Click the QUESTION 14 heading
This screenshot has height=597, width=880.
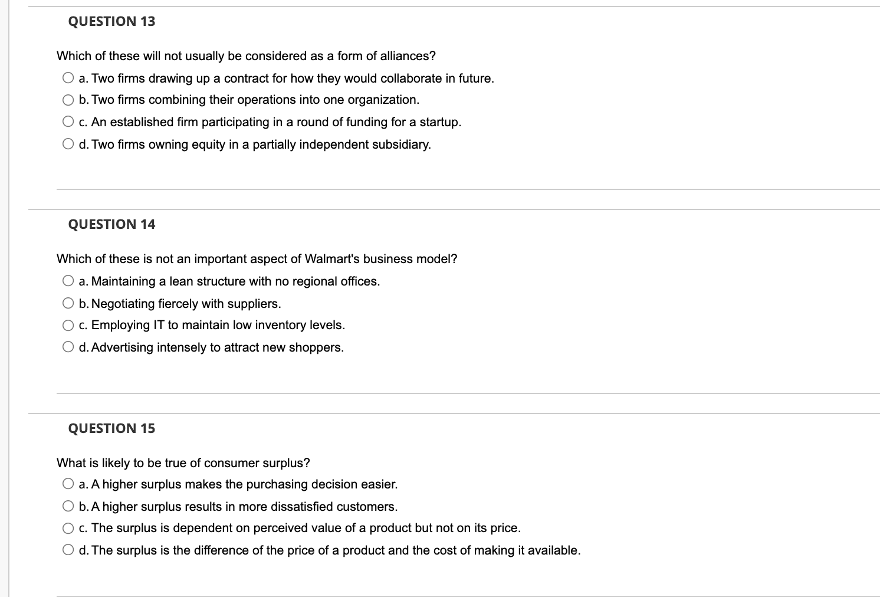tap(111, 224)
